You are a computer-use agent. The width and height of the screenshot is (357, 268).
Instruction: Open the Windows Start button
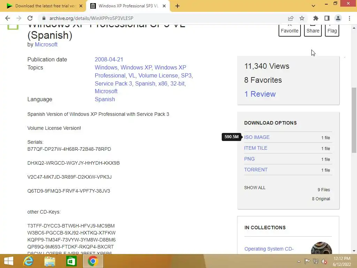[x=9, y=261]
